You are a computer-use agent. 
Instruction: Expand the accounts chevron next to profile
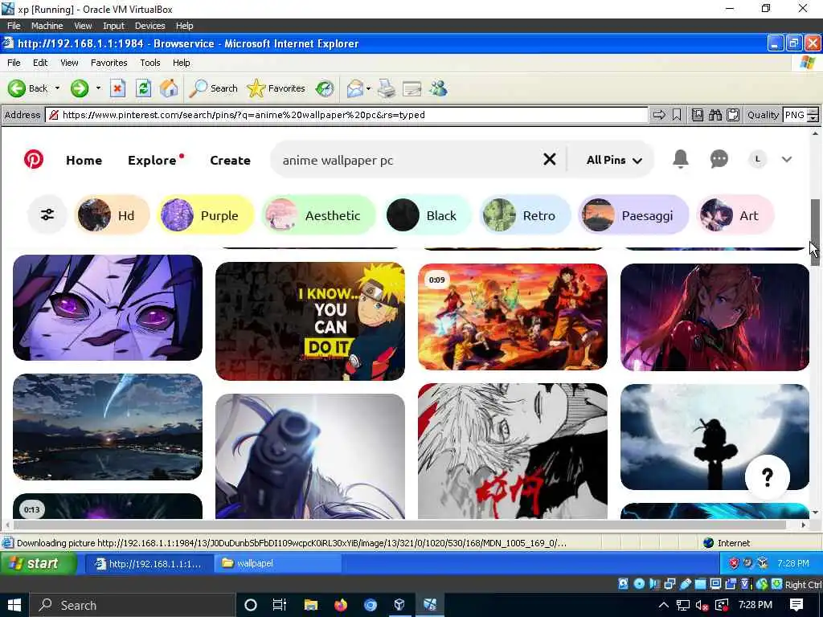tap(786, 160)
